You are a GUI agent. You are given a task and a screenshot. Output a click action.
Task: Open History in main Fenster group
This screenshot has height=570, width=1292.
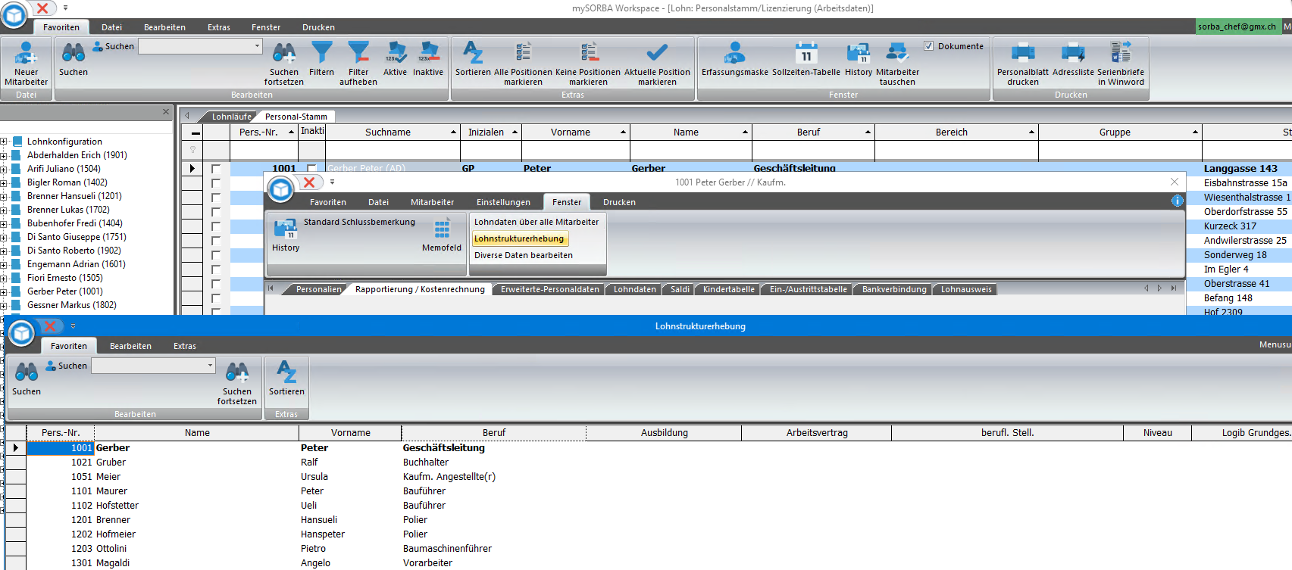pos(859,59)
